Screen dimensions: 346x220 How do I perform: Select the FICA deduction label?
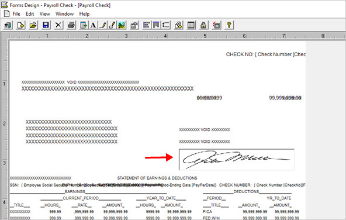(x=207, y=212)
